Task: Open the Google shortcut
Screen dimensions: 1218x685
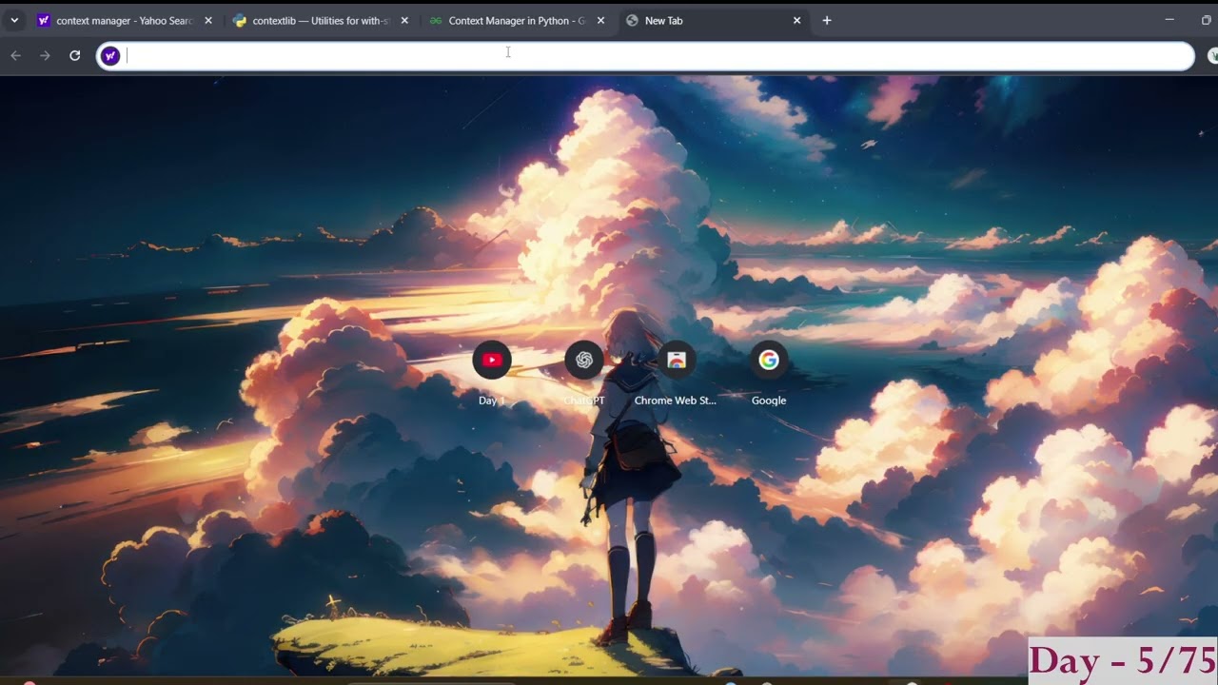Action: (x=769, y=360)
